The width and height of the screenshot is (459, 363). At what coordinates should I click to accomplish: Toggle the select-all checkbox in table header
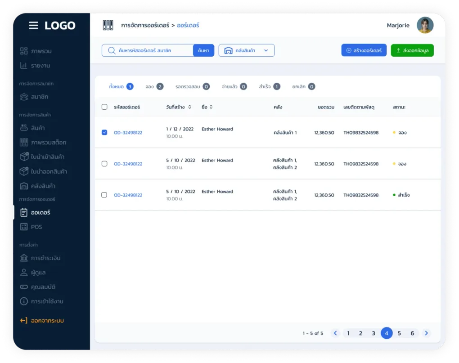click(104, 107)
